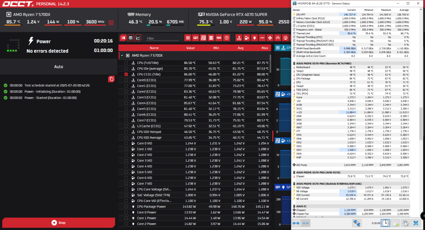Stop the running power test
Viewport: 425px width, 230px height.
(59, 223)
